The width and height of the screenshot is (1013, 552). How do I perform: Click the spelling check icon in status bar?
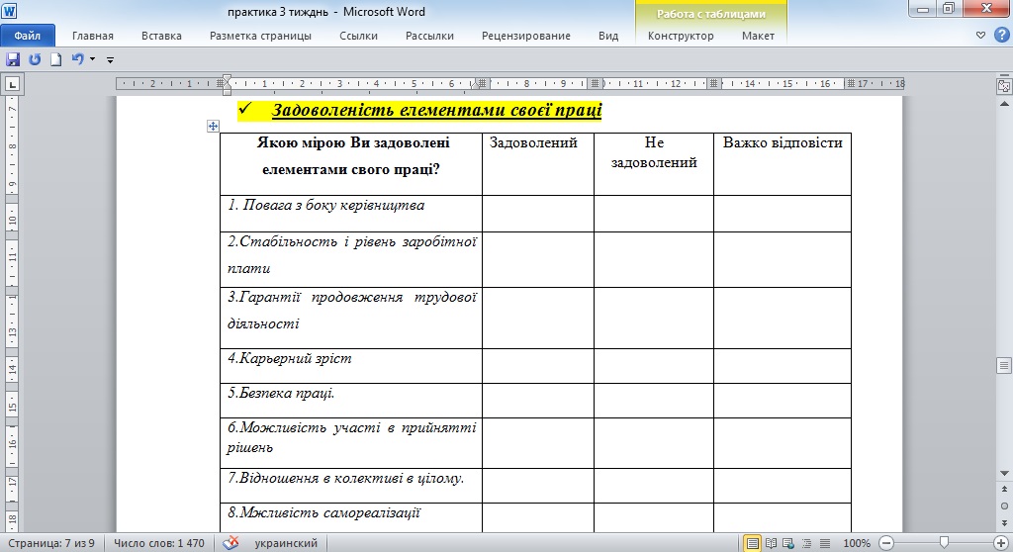pos(230,543)
